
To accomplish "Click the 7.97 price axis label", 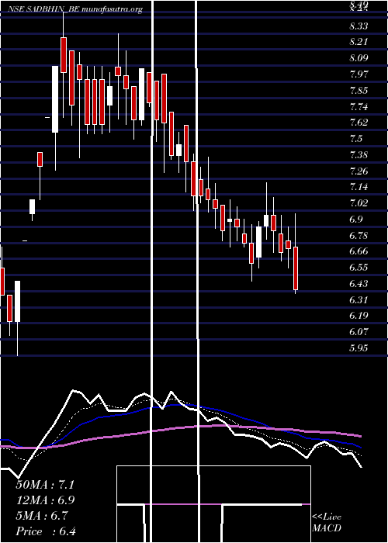I will pyautogui.click(x=359, y=74).
